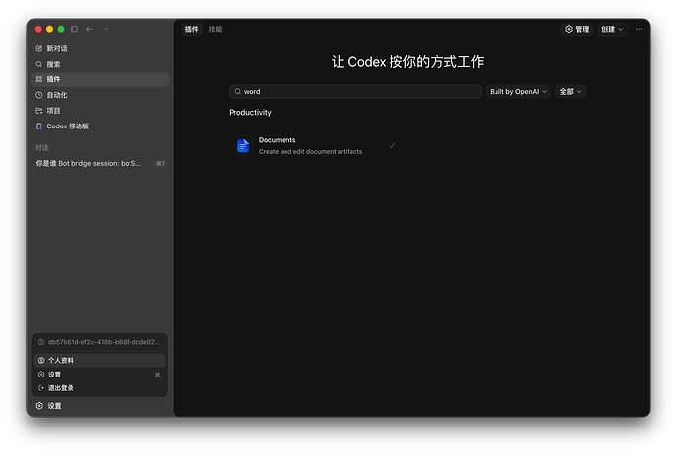Toggle the Documents plugin checkmark

click(392, 146)
